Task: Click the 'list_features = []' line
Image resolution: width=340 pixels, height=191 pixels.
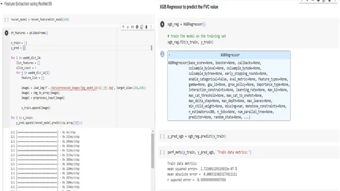Action: tap(28, 63)
